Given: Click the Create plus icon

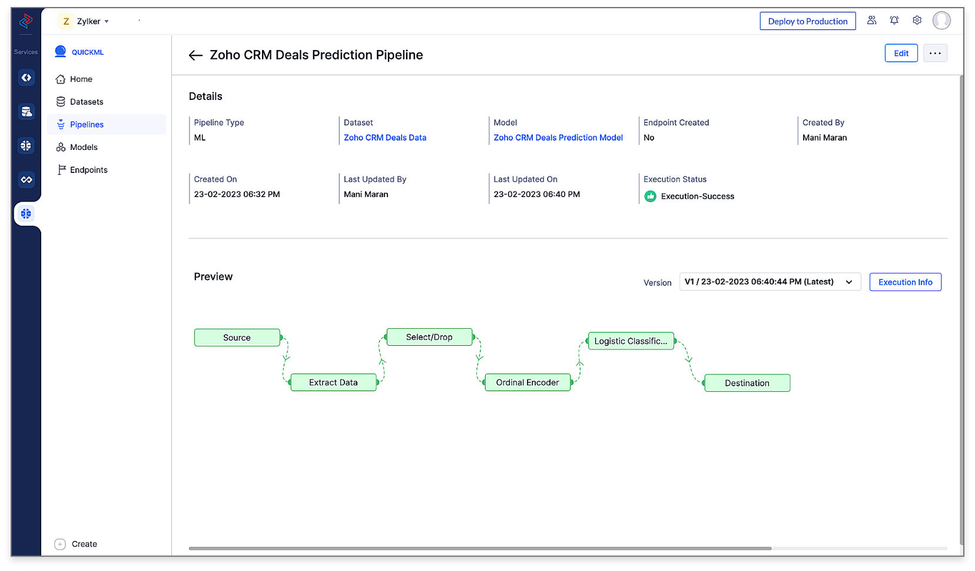Looking at the screenshot, I should pyautogui.click(x=60, y=544).
